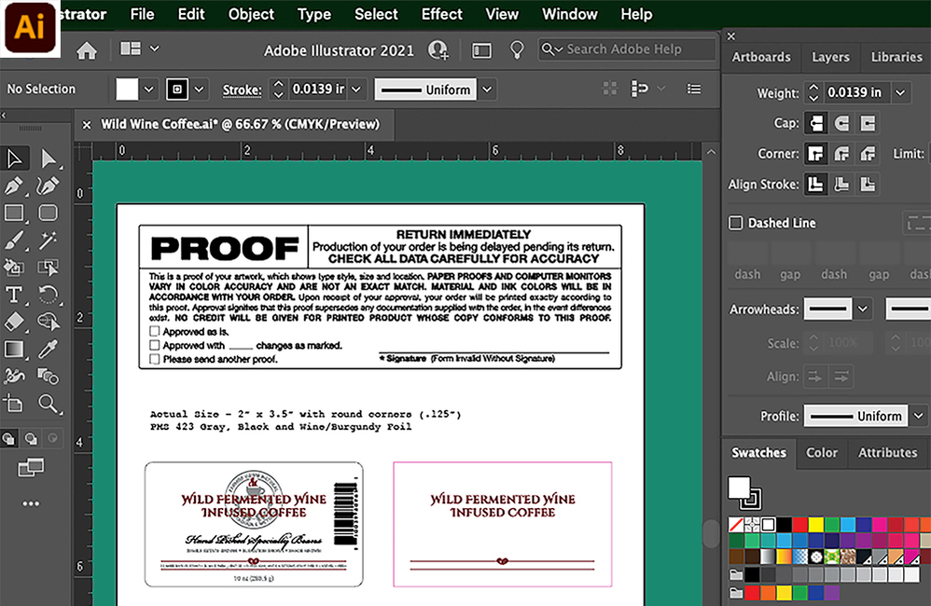Open the Edit Toolbar three dots

[x=31, y=503]
